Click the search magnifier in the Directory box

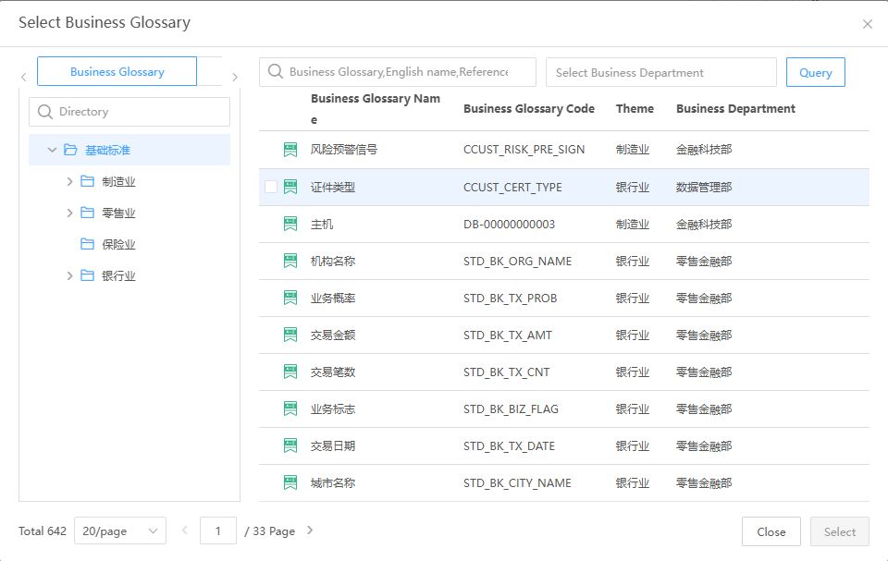(45, 112)
